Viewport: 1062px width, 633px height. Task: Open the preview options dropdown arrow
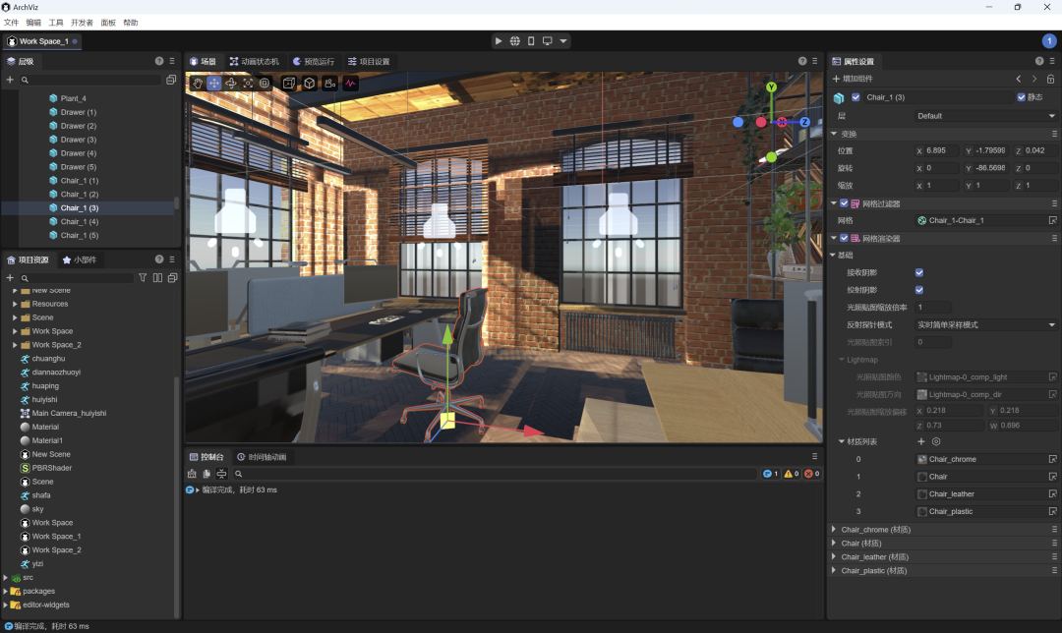tap(562, 41)
